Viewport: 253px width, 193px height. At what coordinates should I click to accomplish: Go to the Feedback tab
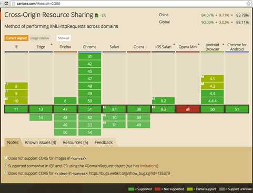coord(104,143)
